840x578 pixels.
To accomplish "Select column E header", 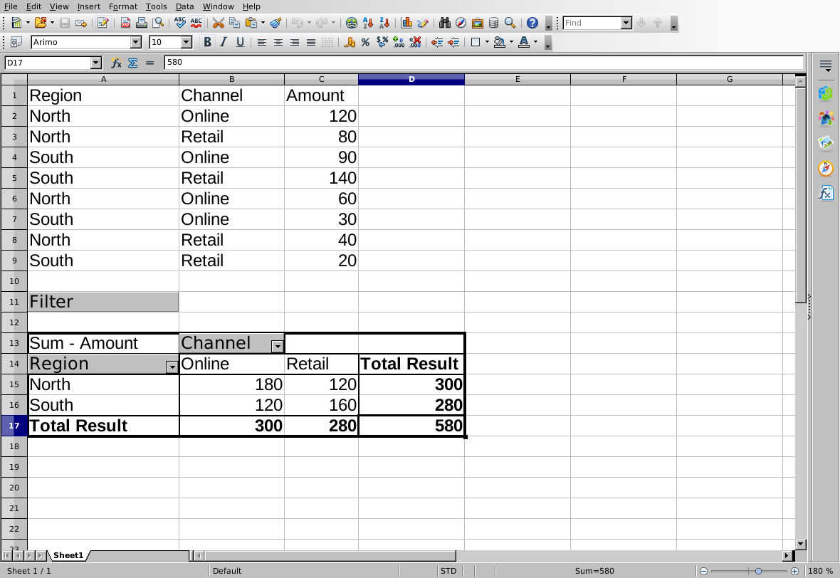I will pos(518,79).
